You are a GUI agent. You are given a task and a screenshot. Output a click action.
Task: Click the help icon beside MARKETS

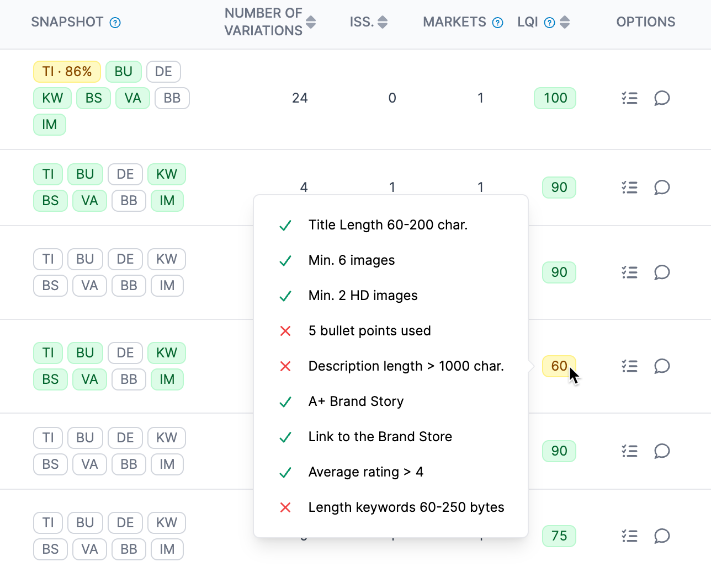[x=497, y=23]
